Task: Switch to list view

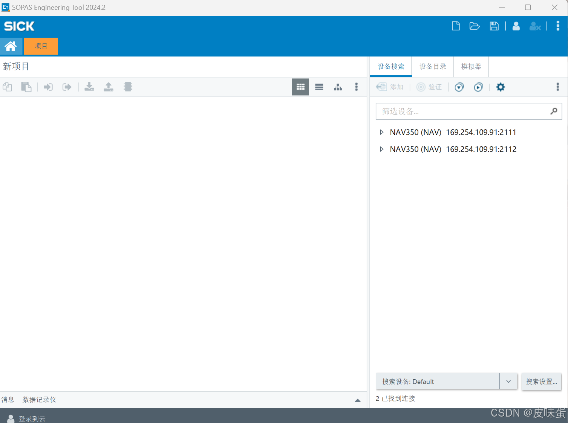Action: (x=319, y=87)
